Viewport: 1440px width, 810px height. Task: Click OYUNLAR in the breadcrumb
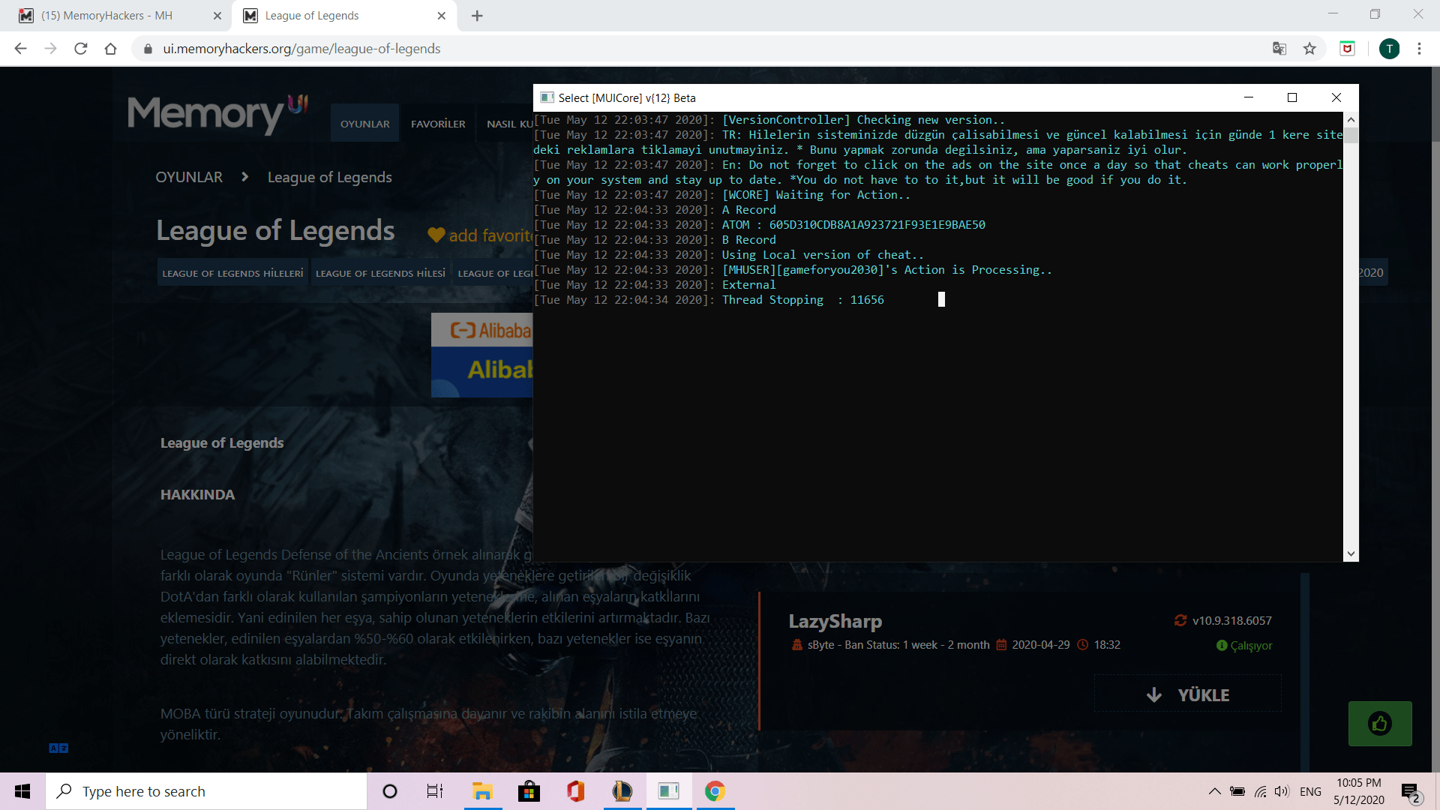(x=189, y=177)
